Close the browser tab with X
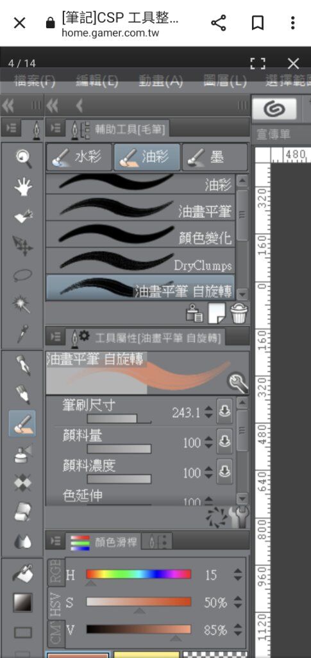 20,22
